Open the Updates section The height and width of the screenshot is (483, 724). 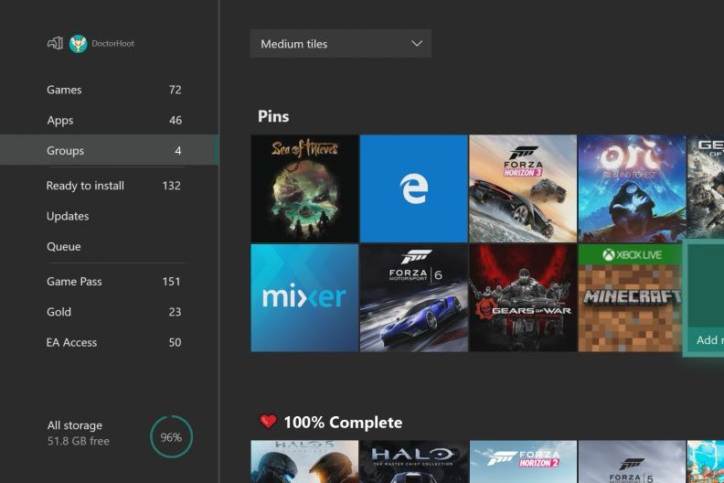click(x=110, y=216)
